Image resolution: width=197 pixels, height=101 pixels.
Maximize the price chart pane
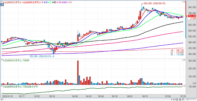(183, 2)
